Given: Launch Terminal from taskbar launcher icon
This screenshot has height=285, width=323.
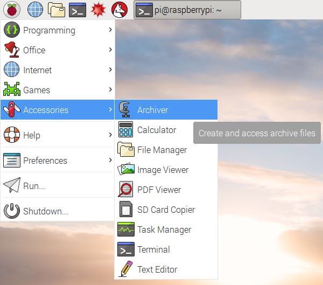Looking at the screenshot, I should tap(78, 10).
